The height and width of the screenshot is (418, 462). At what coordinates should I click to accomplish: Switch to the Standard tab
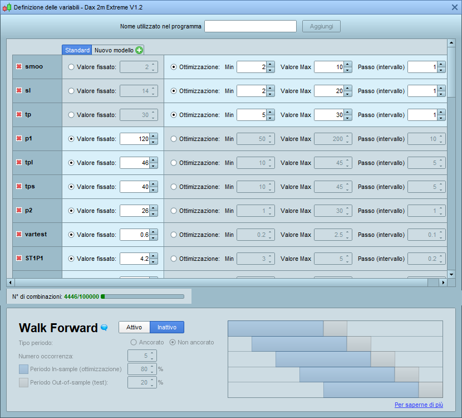tap(77, 50)
